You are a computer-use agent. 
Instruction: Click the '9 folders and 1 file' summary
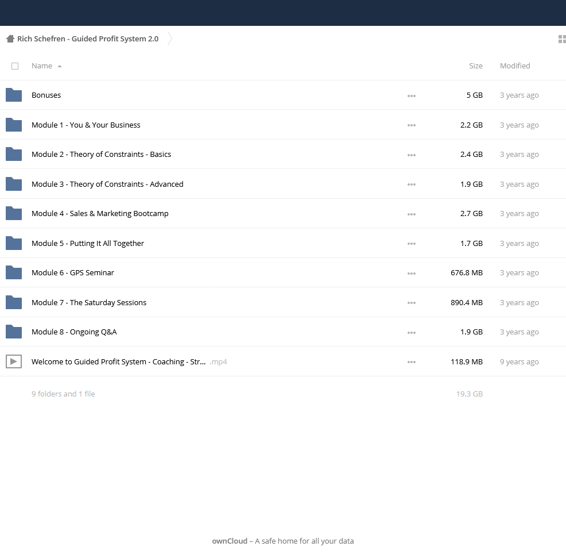(63, 394)
